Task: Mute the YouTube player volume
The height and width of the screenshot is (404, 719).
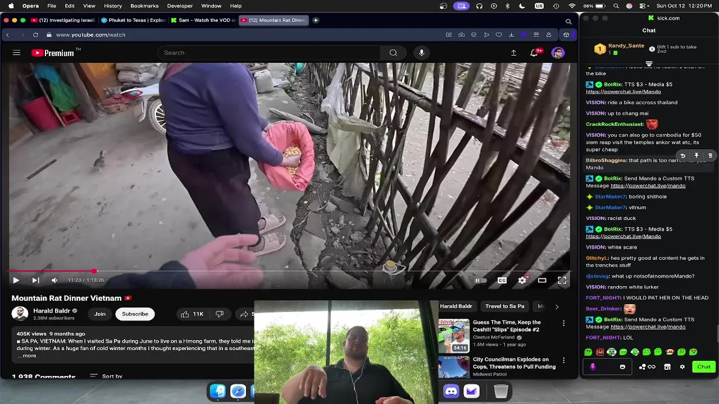Action: (x=54, y=280)
